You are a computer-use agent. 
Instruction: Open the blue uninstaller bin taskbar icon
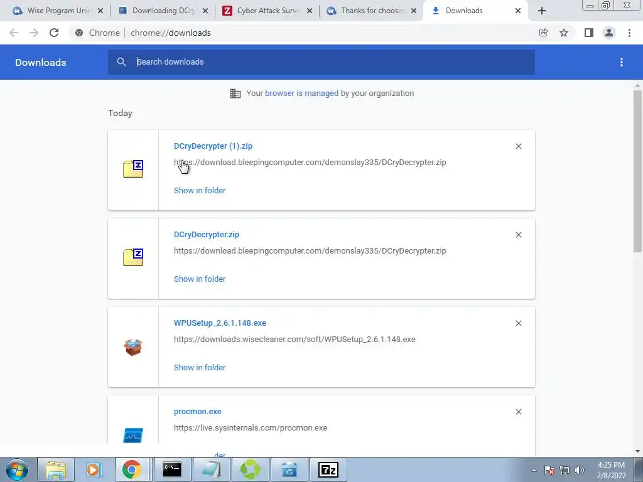pyautogui.click(x=289, y=469)
